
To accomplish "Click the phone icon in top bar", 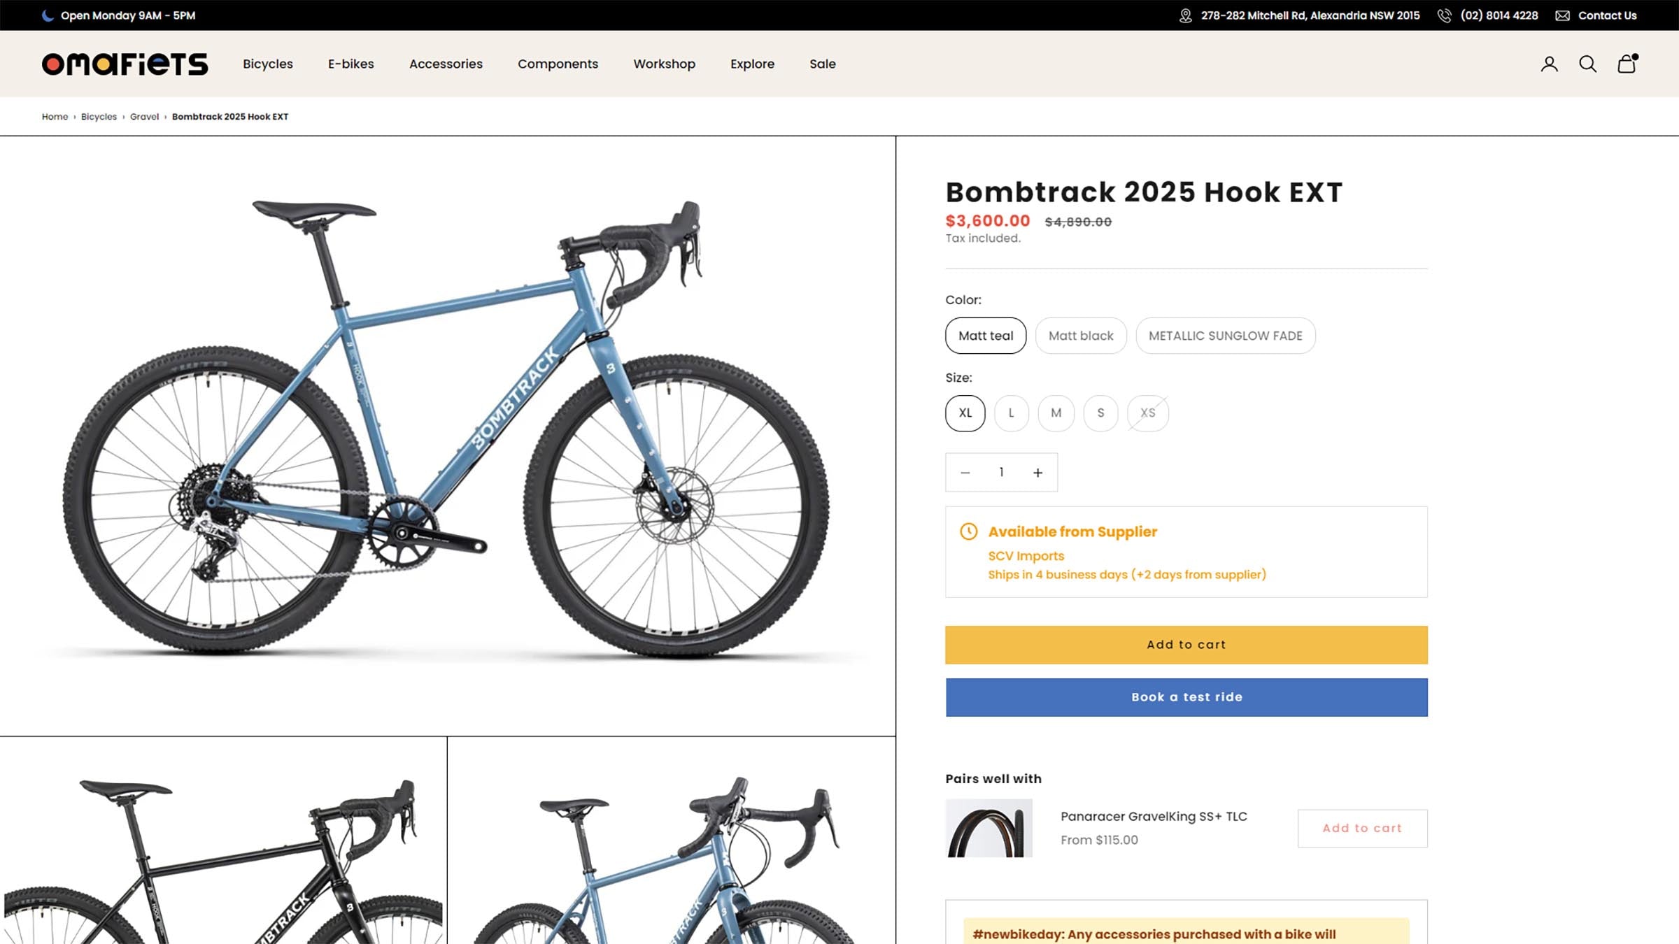I will click(x=1444, y=15).
